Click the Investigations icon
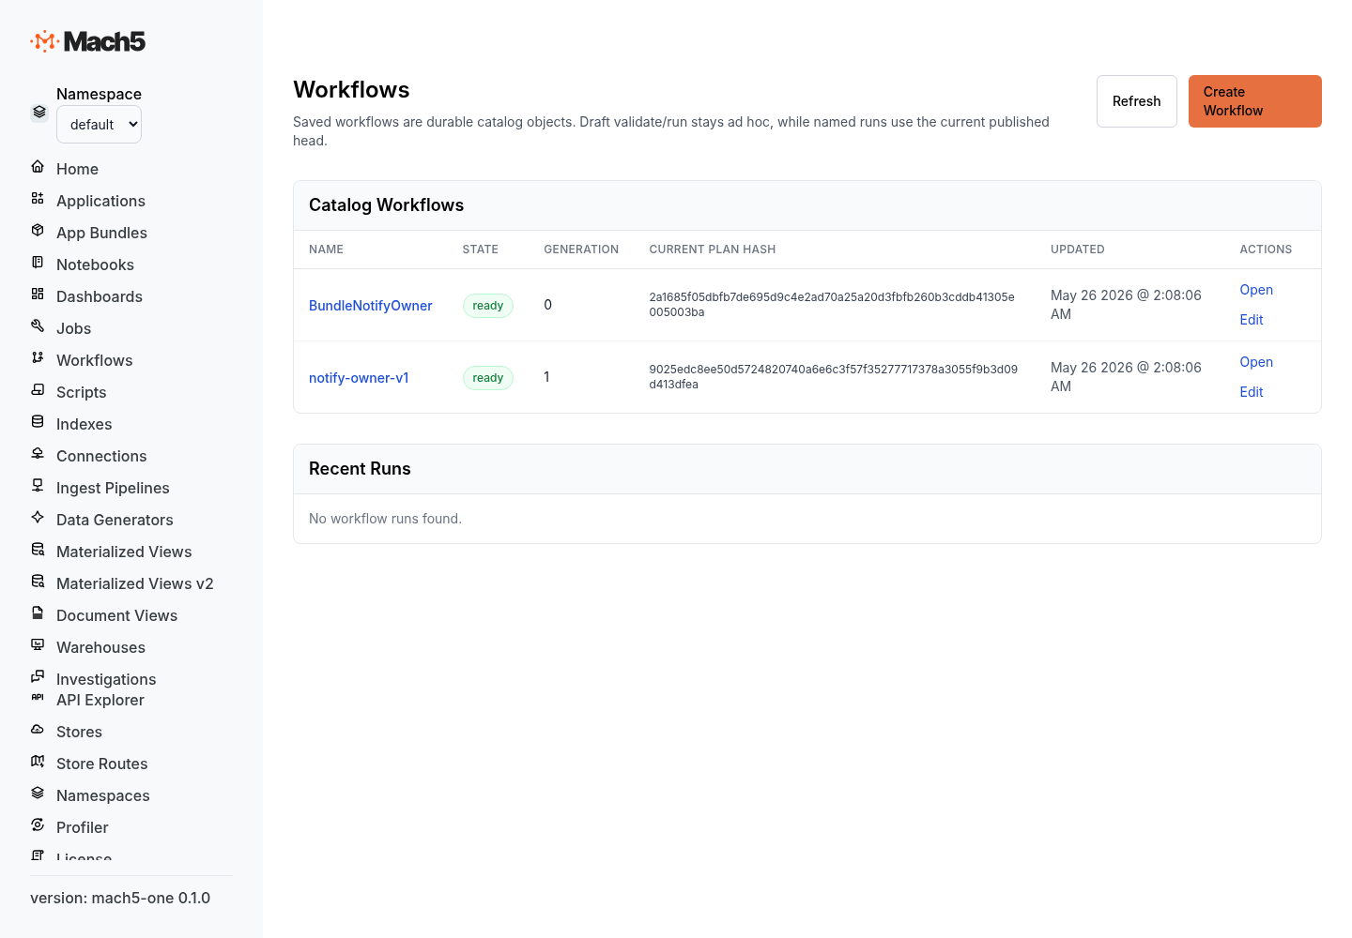Image resolution: width=1352 pixels, height=938 pixels. click(38, 677)
